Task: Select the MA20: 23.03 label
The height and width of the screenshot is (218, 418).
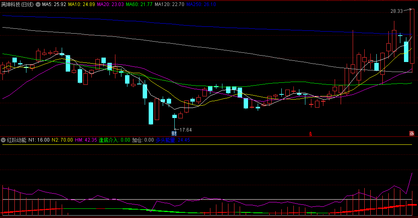Action: (110, 4)
